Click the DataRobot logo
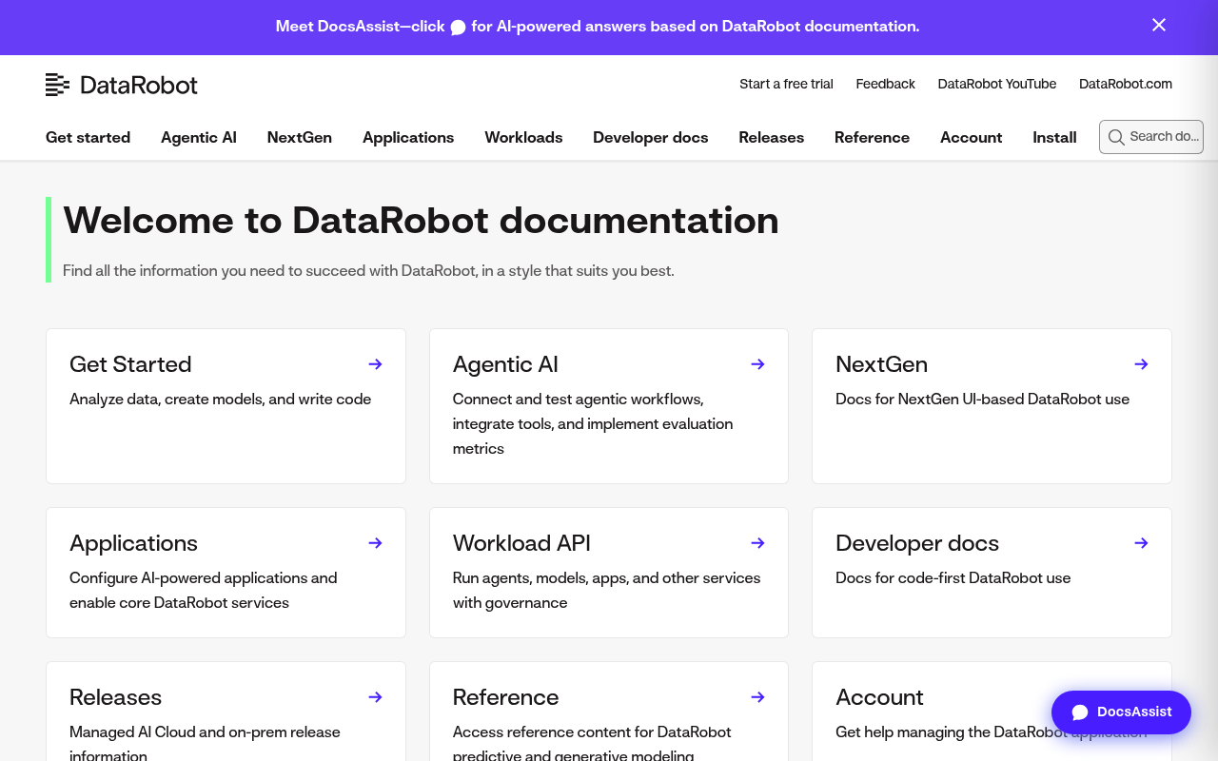1218x761 pixels. [122, 85]
